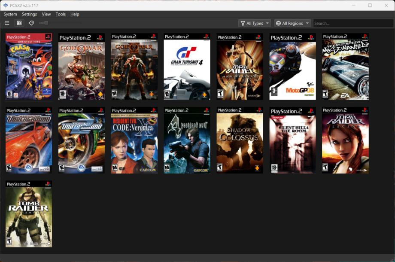Open the All Types filter dropdown
This screenshot has width=395, height=262.
pos(255,23)
